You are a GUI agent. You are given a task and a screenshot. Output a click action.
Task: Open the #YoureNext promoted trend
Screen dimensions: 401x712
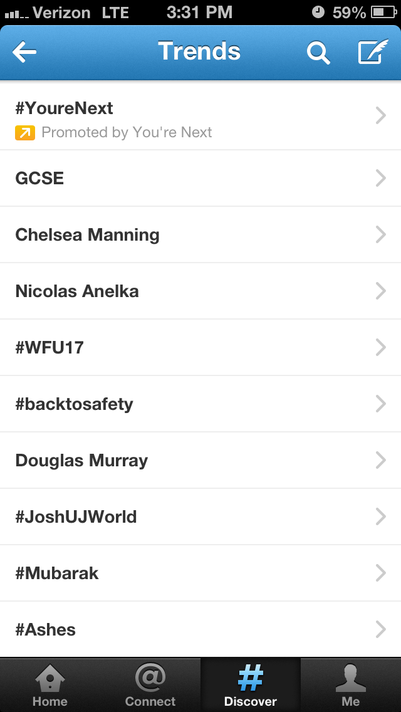point(64,108)
